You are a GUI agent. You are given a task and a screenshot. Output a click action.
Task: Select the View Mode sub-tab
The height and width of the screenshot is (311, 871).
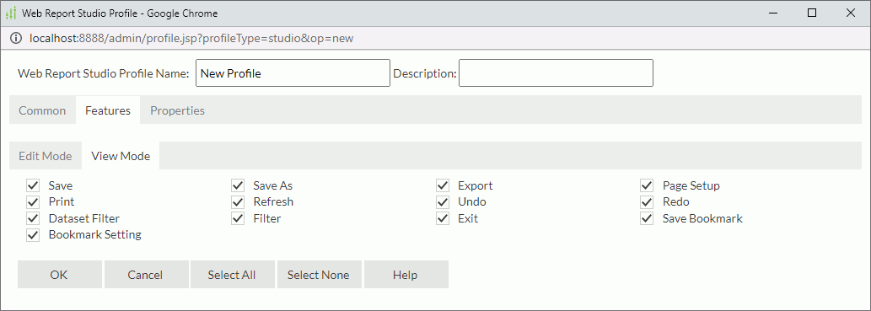coord(121,156)
